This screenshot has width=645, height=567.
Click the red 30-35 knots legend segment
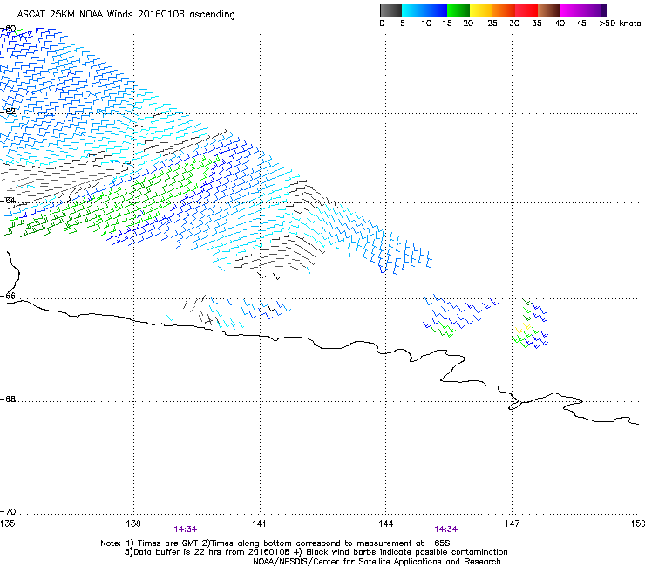526,10
